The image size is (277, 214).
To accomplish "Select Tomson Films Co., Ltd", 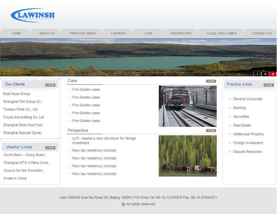I will click(20, 109).
